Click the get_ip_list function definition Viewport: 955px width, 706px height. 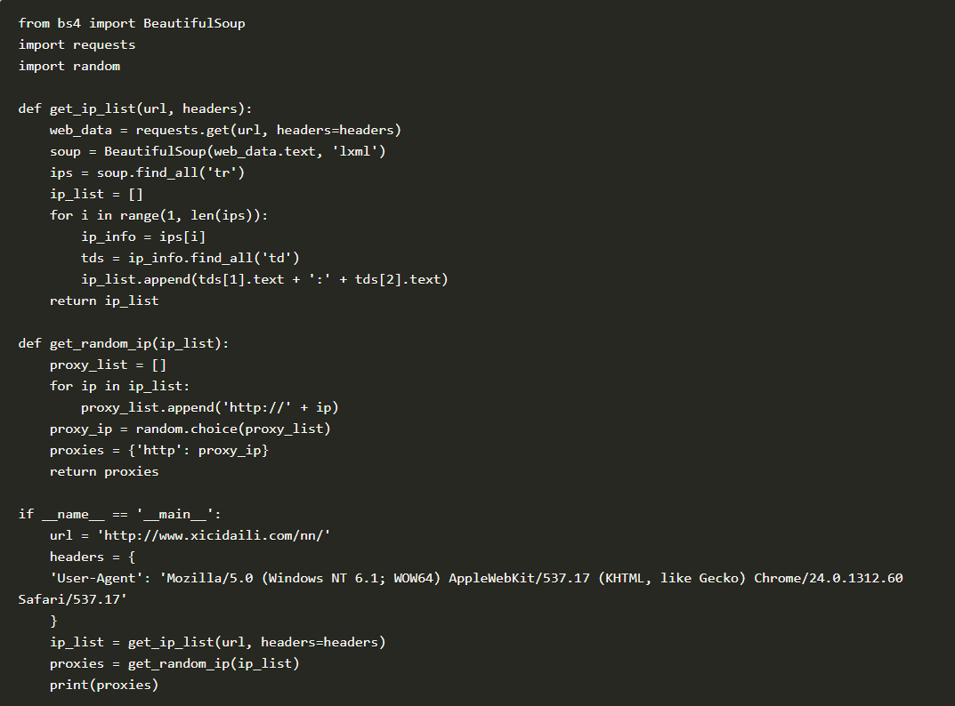pyautogui.click(x=135, y=108)
